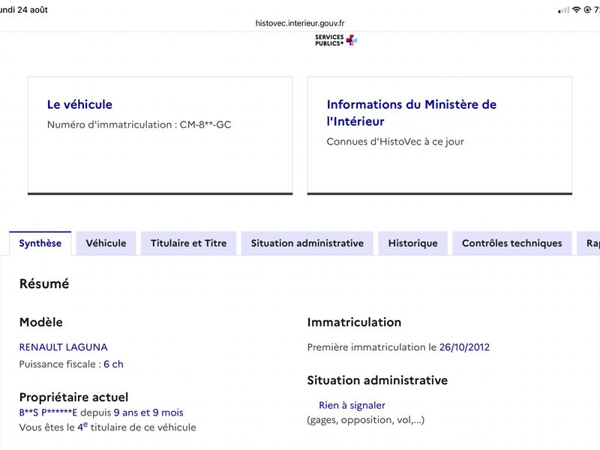The image size is (600, 450).
Task: Select the Synthèse tab
Action: (x=40, y=243)
